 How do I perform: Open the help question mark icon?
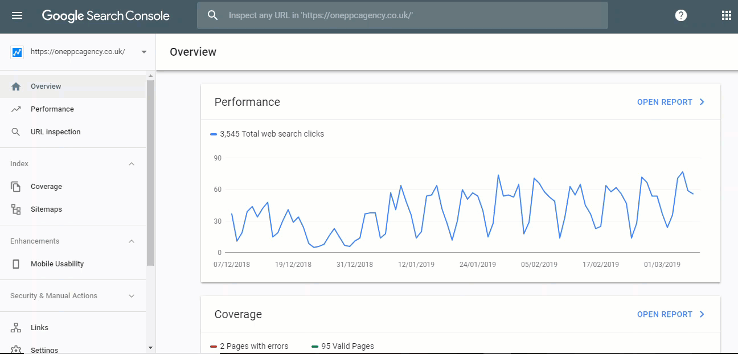(x=681, y=15)
